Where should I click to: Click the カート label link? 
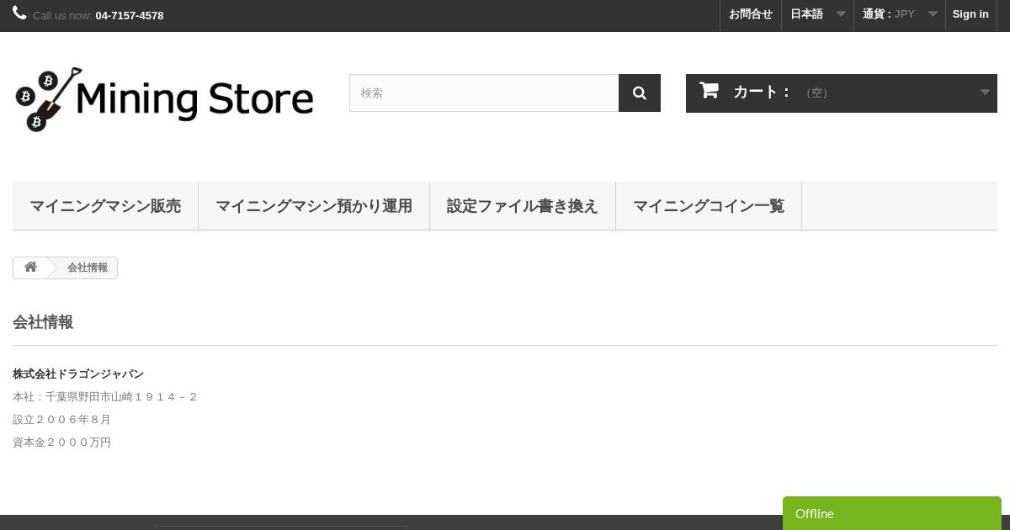point(762,93)
